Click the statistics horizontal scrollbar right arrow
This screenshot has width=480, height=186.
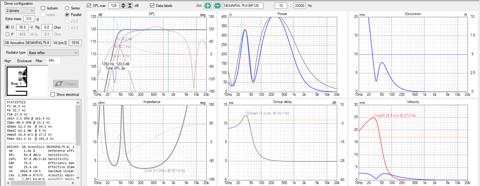click(x=73, y=183)
